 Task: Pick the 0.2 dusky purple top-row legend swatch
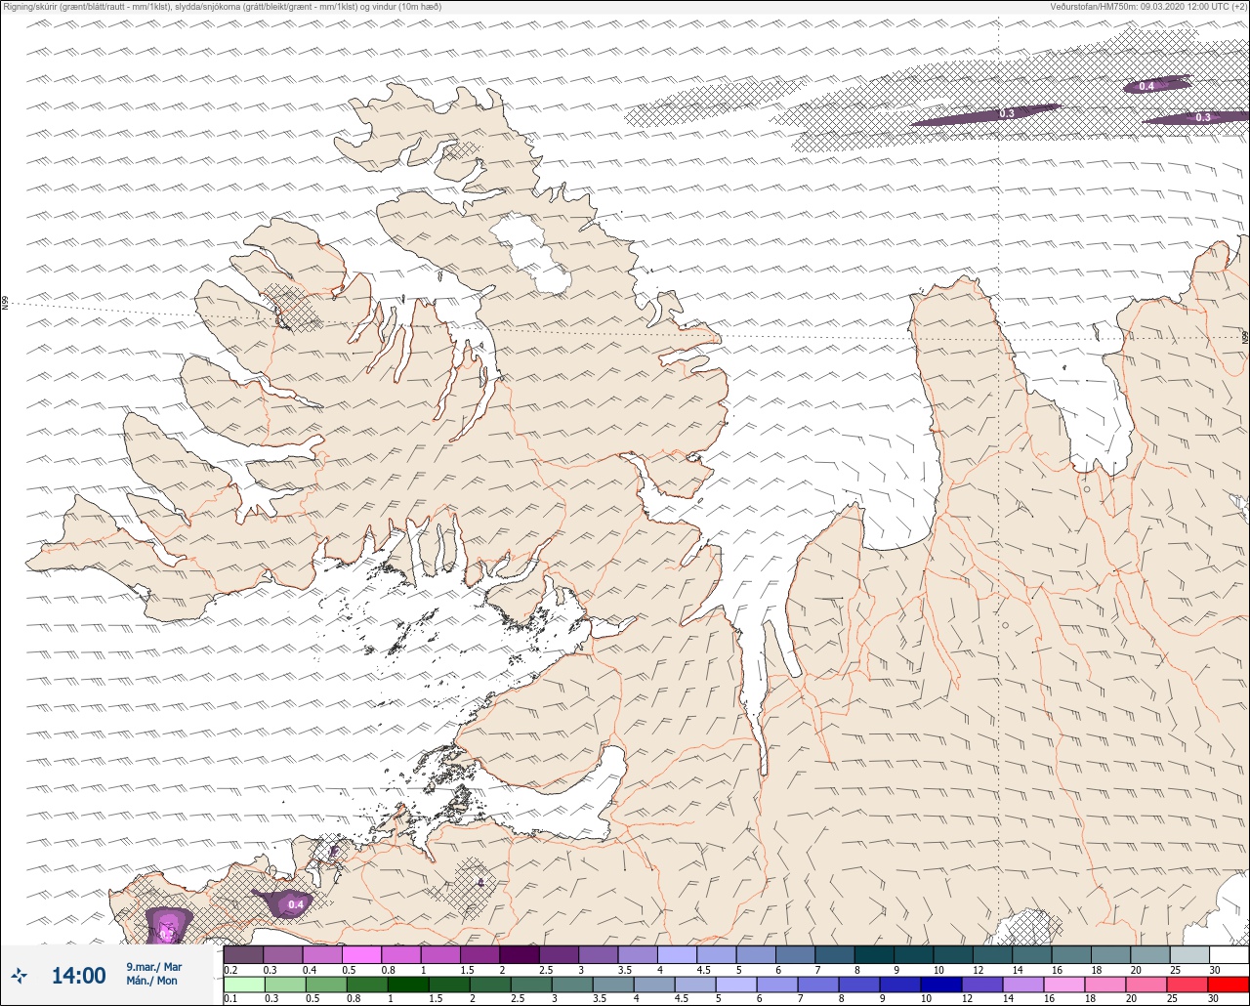243,954
